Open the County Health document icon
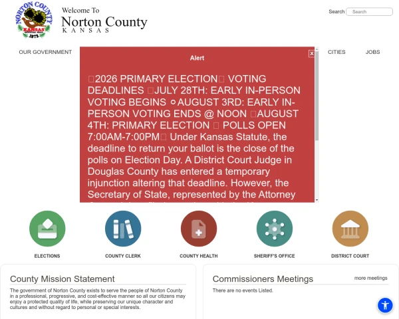 [199, 229]
